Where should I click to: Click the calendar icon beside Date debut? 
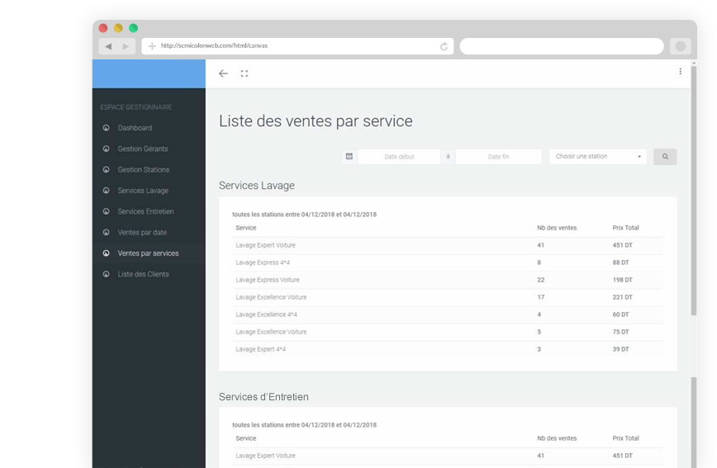(349, 156)
